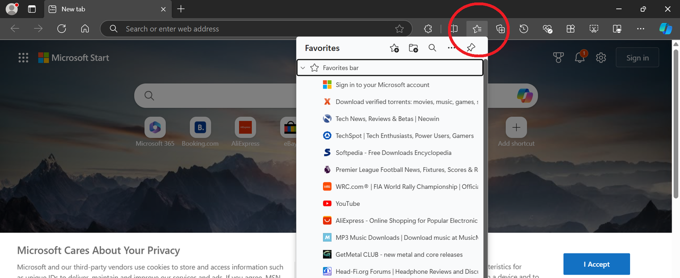The height and width of the screenshot is (278, 680).
Task: Collapse the Favorites bar folder chevron
Action: [303, 68]
